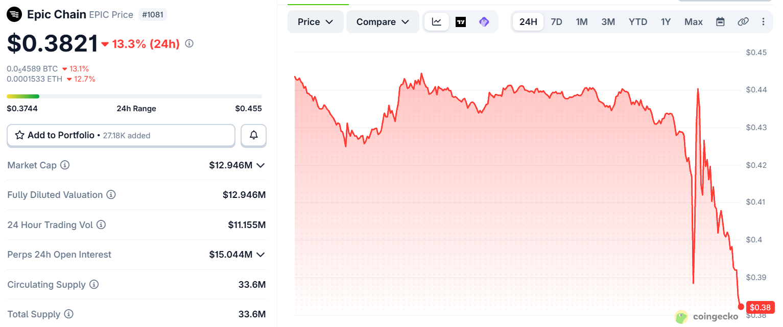783x327 pixels.
Task: Click the $11.155M trading volume value
Action: point(247,224)
